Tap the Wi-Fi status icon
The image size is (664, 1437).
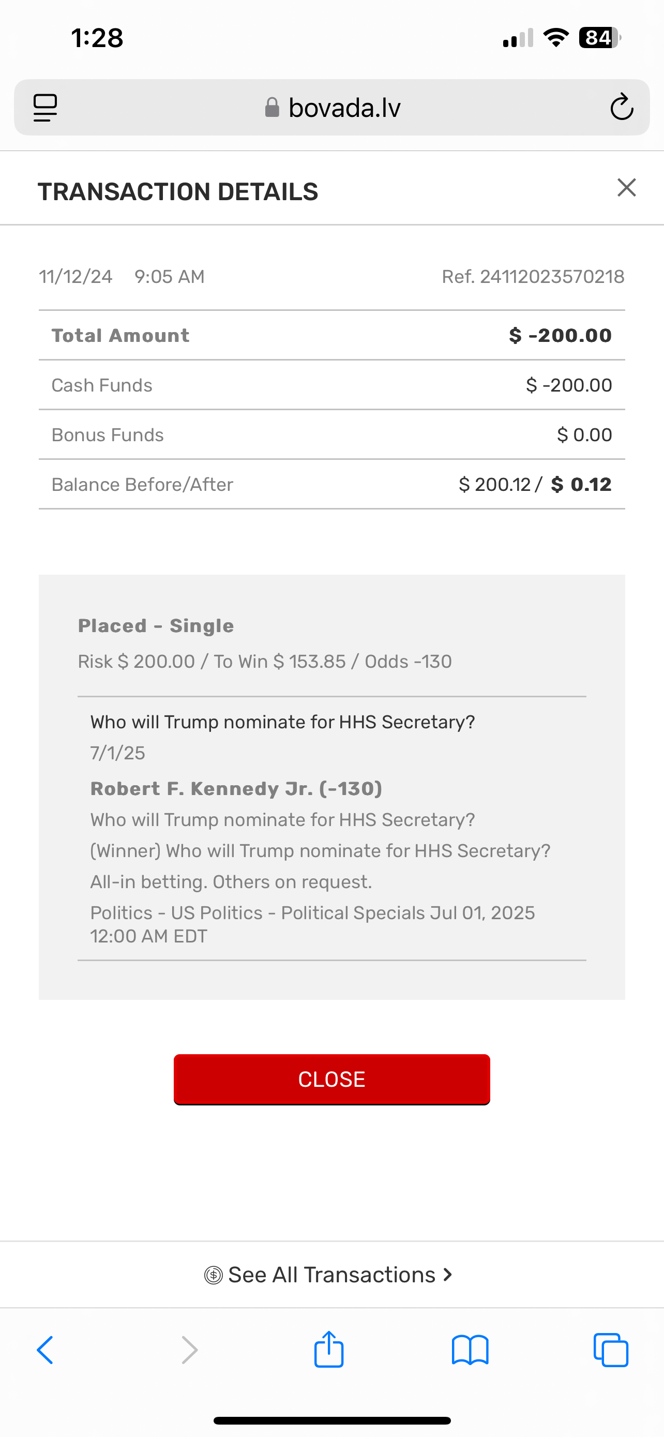point(556,38)
